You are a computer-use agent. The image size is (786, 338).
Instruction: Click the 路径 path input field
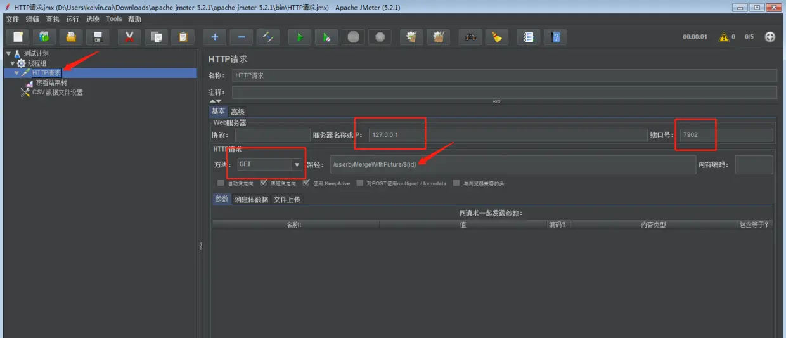pyautogui.click(x=513, y=165)
